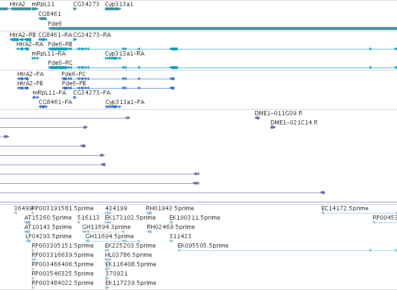Click the CG34273-RA transcript label

coord(92,35)
